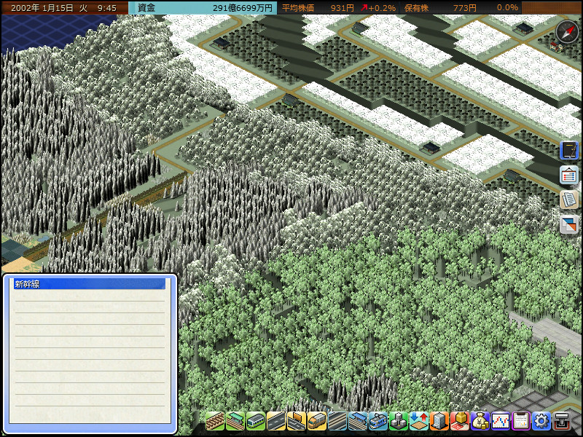Choose the tram stop building tool
Screen dimensions: 583x437
click(358, 421)
